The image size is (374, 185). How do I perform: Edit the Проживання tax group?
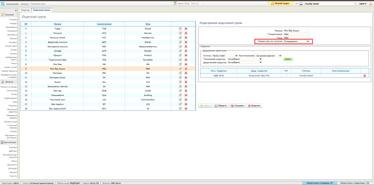point(180,95)
